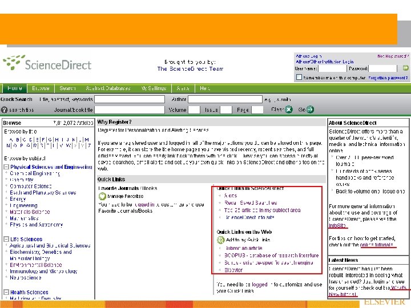411x308 pixels.
Task: Click Recall Saved Searches quick link
Action: (251, 203)
